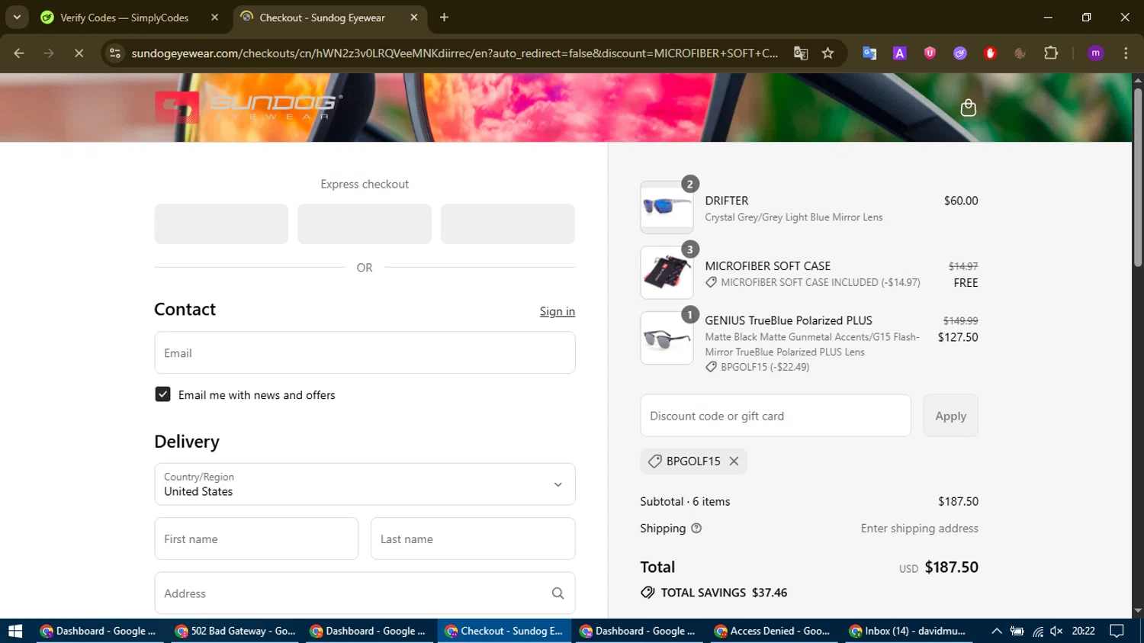The width and height of the screenshot is (1144, 643).
Task: Click the taskbar clock showing 20:22
Action: pyautogui.click(x=1083, y=631)
